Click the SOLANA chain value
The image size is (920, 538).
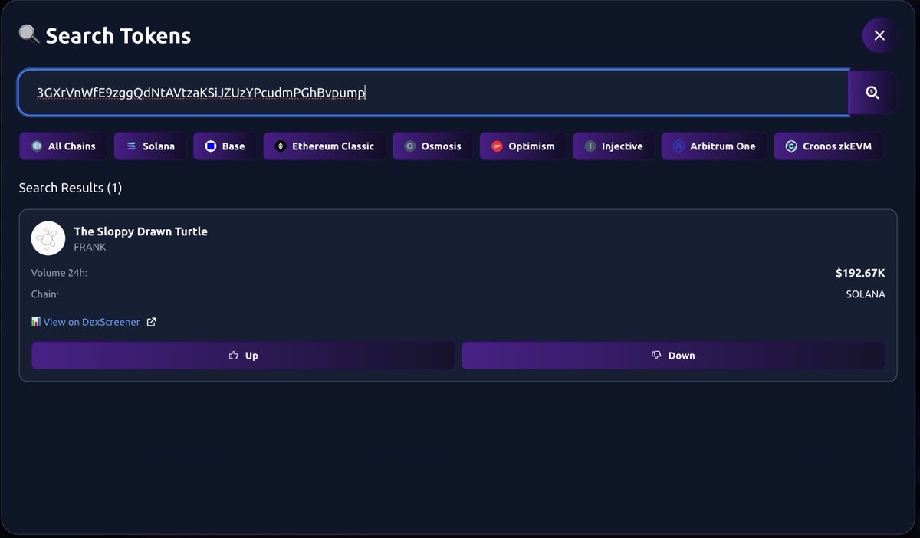coord(866,294)
